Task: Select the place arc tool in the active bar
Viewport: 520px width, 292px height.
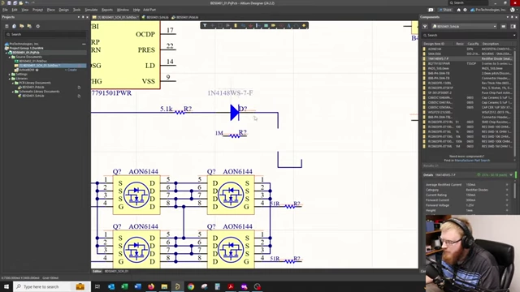Action: pos(296,25)
